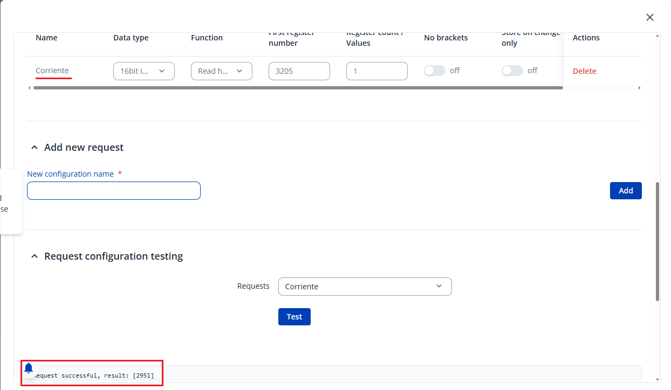Open the Function dropdown
The height and width of the screenshot is (390, 671).
(x=221, y=71)
